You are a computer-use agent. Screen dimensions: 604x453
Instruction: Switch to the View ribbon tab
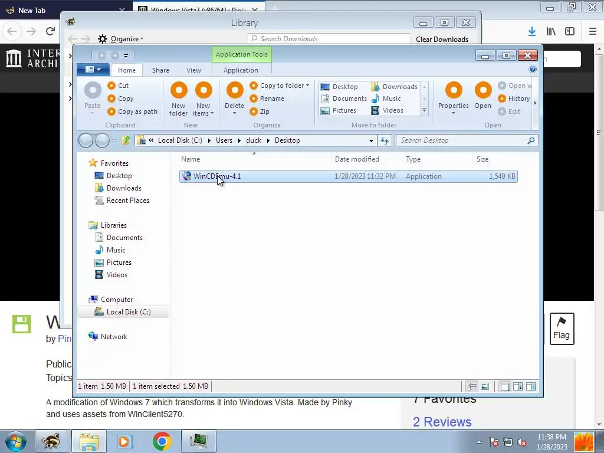tap(193, 70)
